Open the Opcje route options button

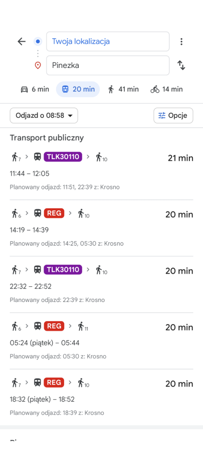(x=173, y=116)
